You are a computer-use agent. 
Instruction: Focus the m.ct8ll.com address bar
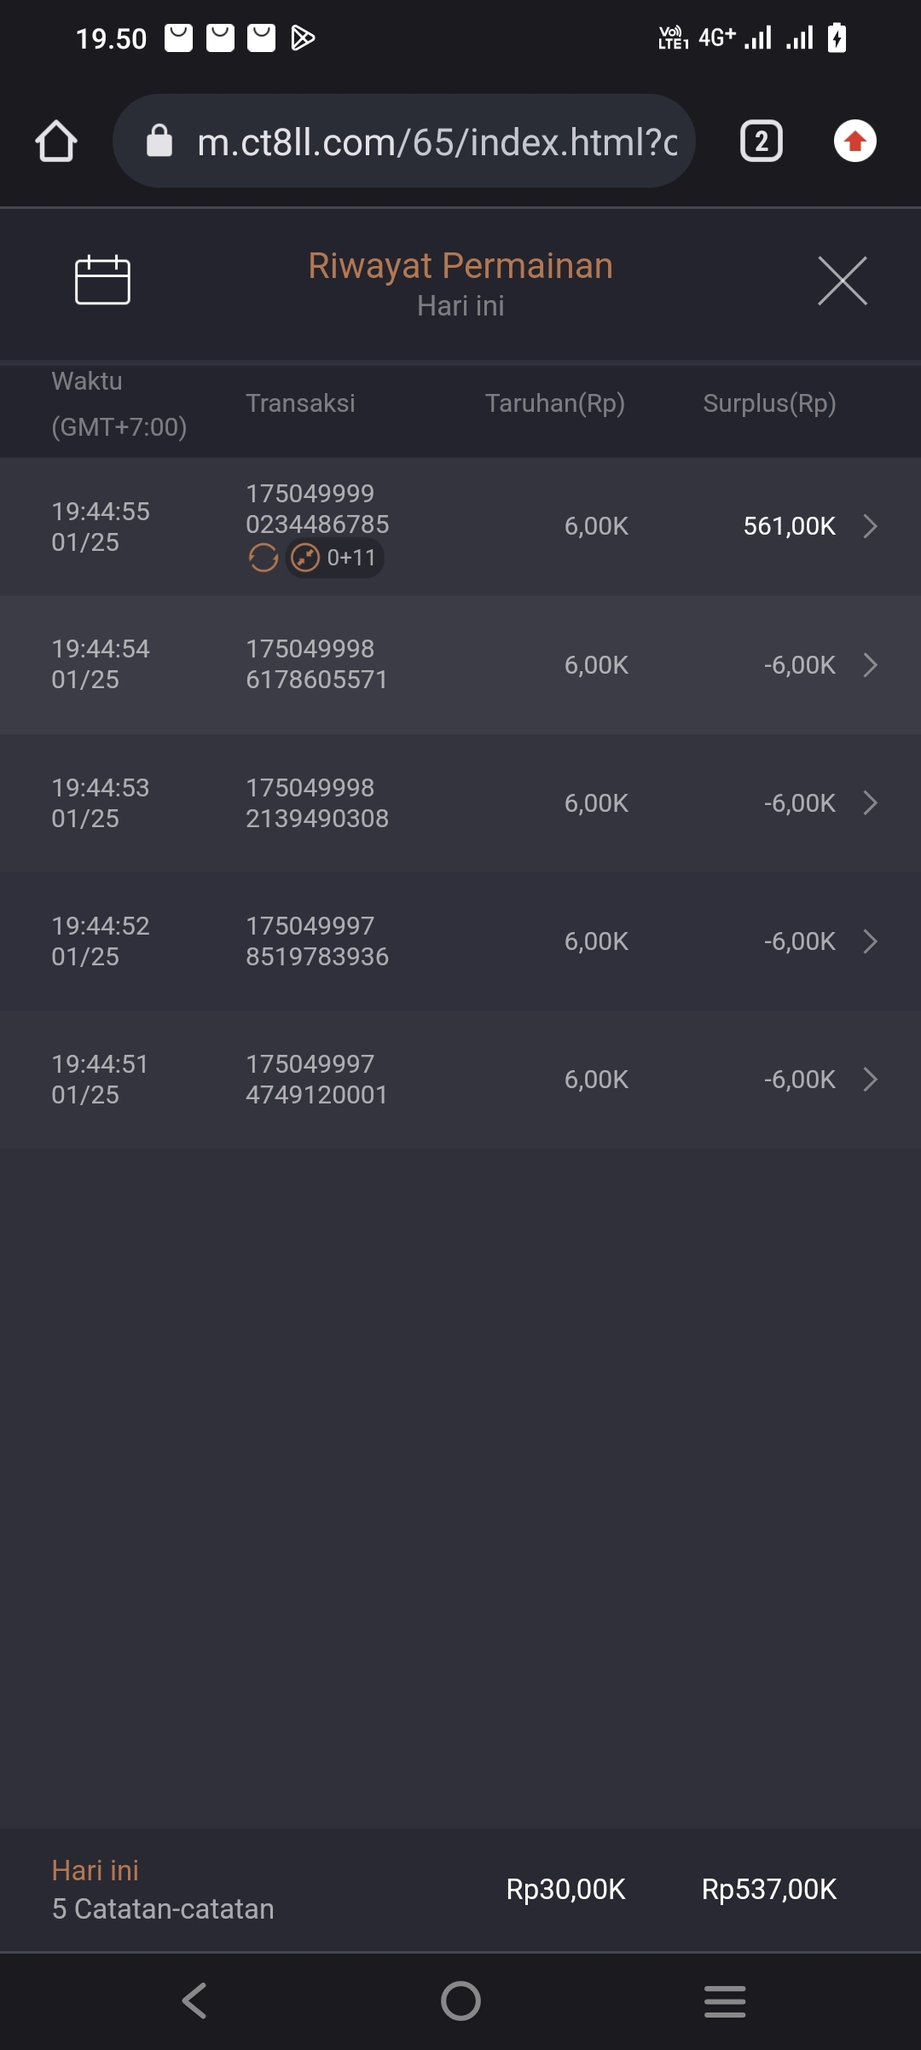pos(437,142)
